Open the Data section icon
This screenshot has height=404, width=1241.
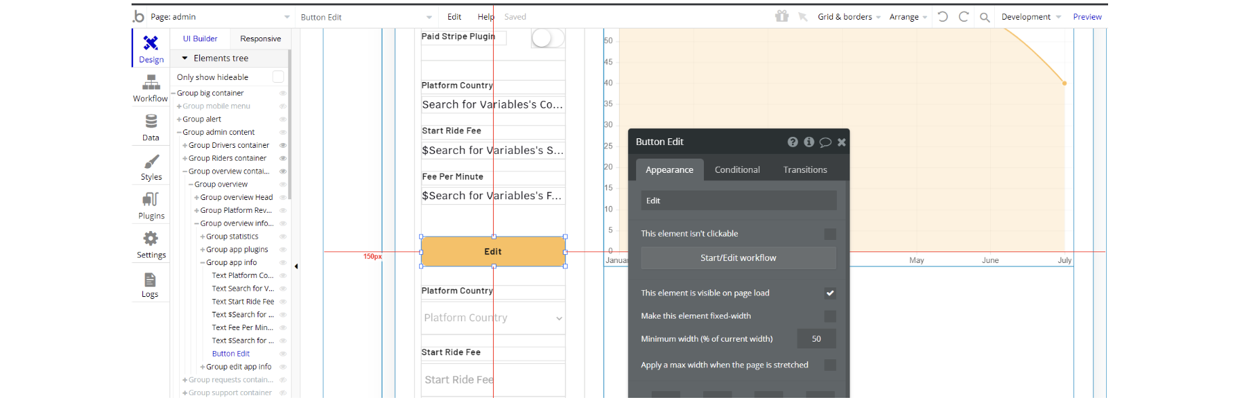pyautogui.click(x=151, y=127)
